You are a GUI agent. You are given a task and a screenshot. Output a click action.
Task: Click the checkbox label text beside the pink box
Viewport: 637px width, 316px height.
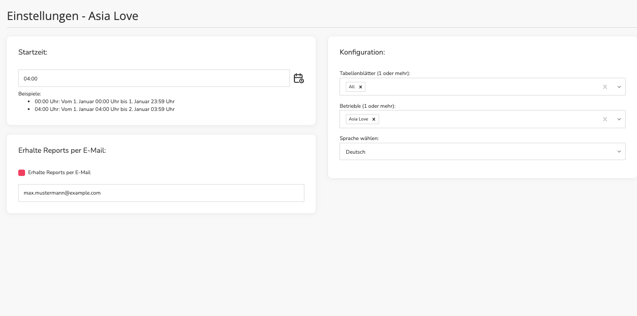[59, 173]
